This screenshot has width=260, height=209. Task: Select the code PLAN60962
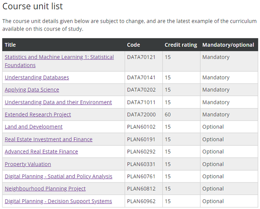click(x=141, y=201)
